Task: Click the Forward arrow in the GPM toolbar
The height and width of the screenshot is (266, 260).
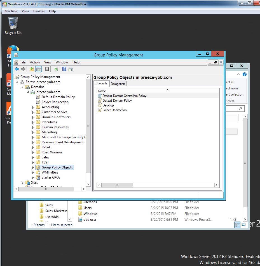Action: pyautogui.click(x=23, y=69)
